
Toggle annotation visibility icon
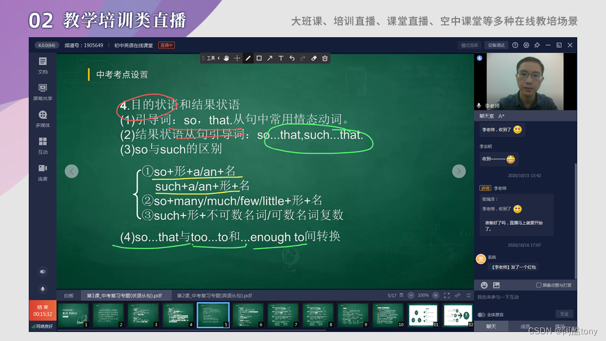(x=458, y=295)
